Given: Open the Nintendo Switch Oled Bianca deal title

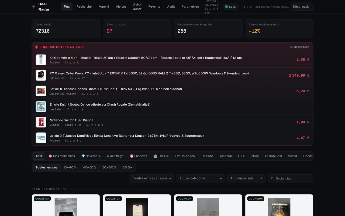Looking at the screenshot, I should point(71,120).
